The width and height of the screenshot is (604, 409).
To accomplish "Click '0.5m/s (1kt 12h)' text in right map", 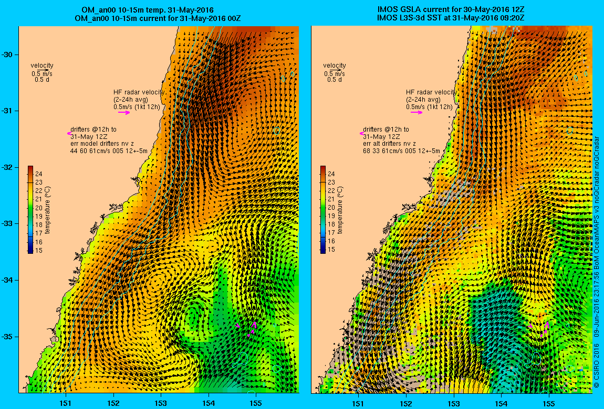I will point(429,107).
